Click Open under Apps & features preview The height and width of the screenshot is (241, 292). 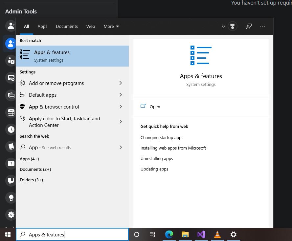point(155,107)
